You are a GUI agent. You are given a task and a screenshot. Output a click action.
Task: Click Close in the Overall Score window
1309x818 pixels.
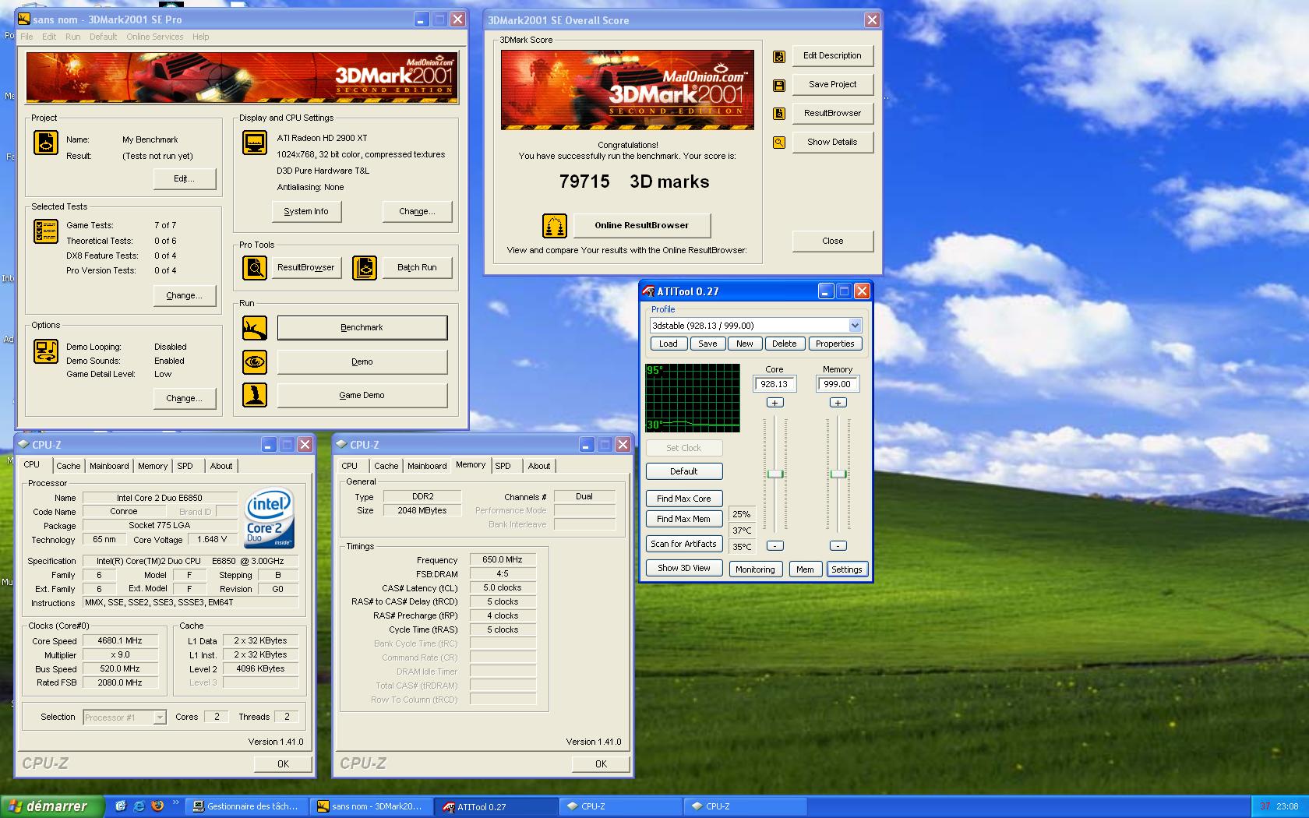(x=833, y=241)
